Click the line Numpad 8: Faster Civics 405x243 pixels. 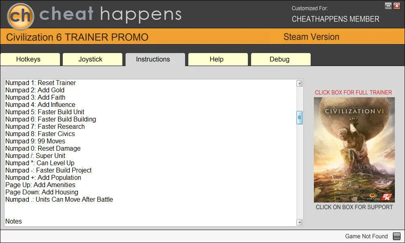[x=40, y=134]
